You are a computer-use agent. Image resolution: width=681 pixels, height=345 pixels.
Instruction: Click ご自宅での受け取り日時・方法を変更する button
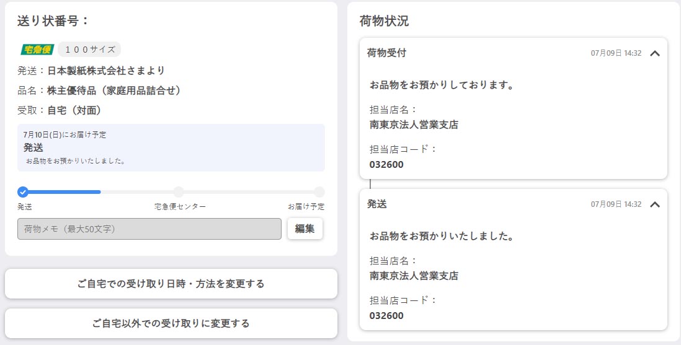point(171,284)
